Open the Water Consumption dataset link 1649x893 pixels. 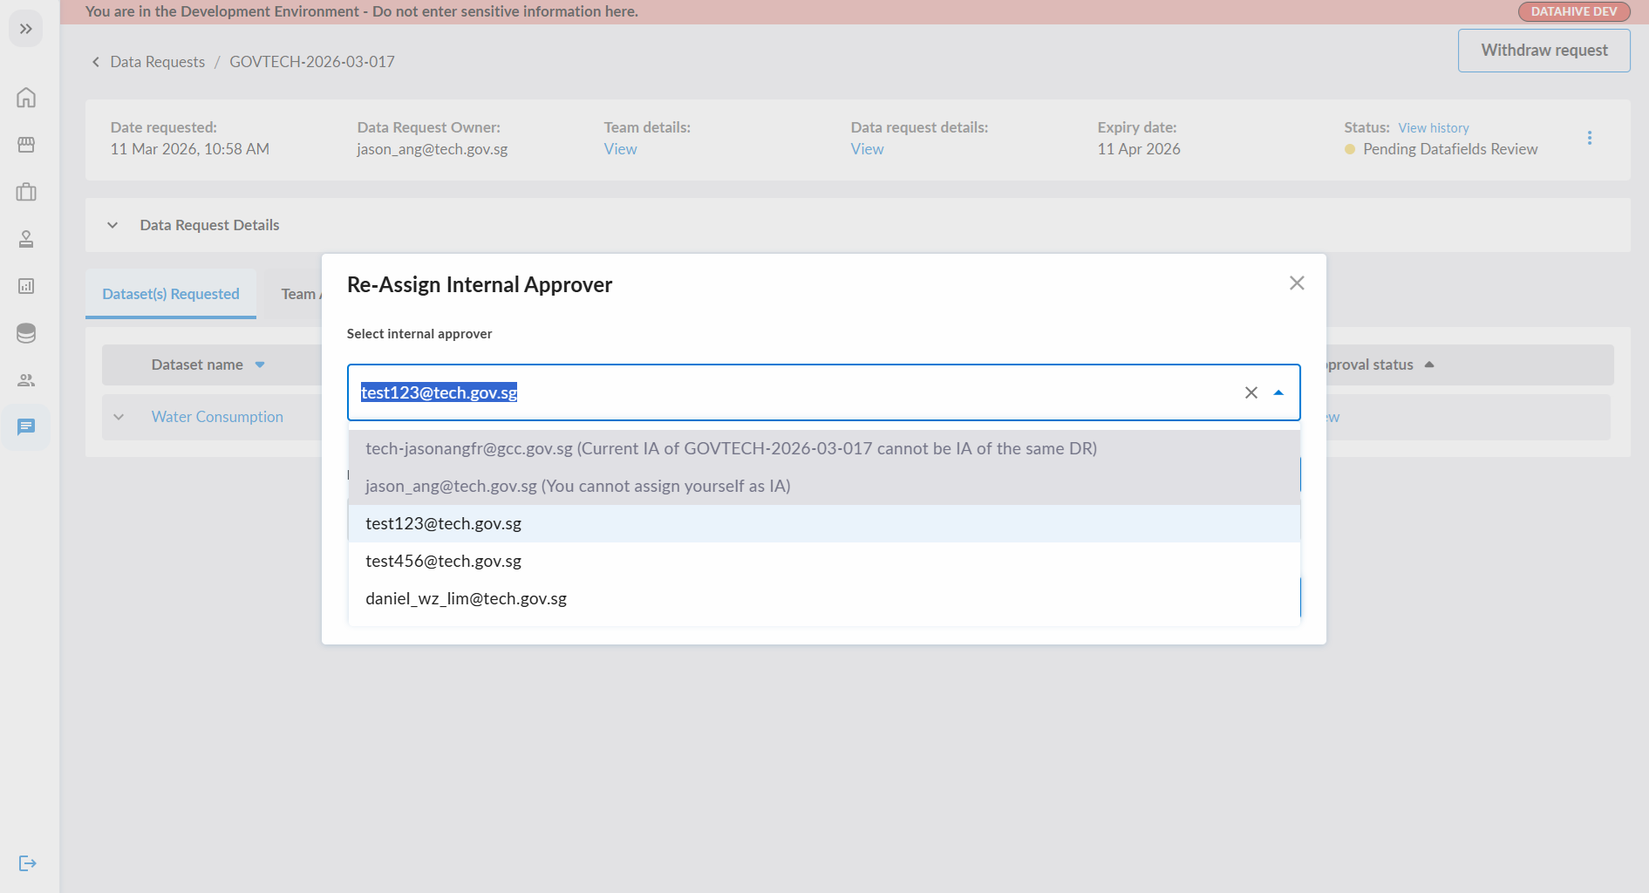pyautogui.click(x=217, y=417)
